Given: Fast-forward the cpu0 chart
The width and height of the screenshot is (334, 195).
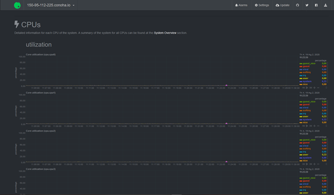Looking at the screenshot, I should [311, 88].
